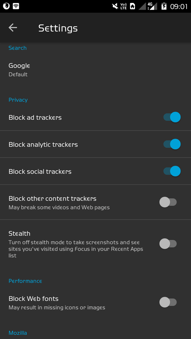This screenshot has width=191, height=339.
Task: Tap the Firefox icon in status bar
Action: coord(6,6)
